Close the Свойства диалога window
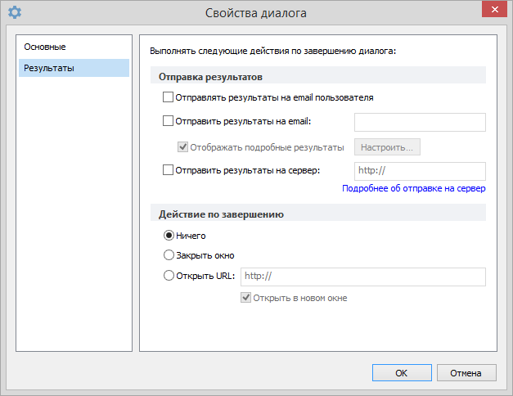 pyautogui.click(x=494, y=10)
